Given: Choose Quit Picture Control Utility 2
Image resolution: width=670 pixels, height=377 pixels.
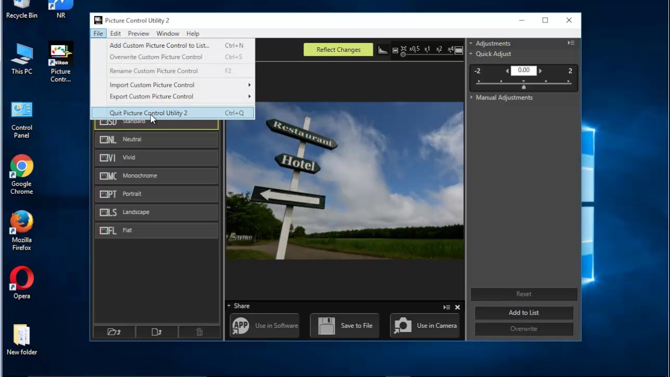Looking at the screenshot, I should (x=173, y=113).
